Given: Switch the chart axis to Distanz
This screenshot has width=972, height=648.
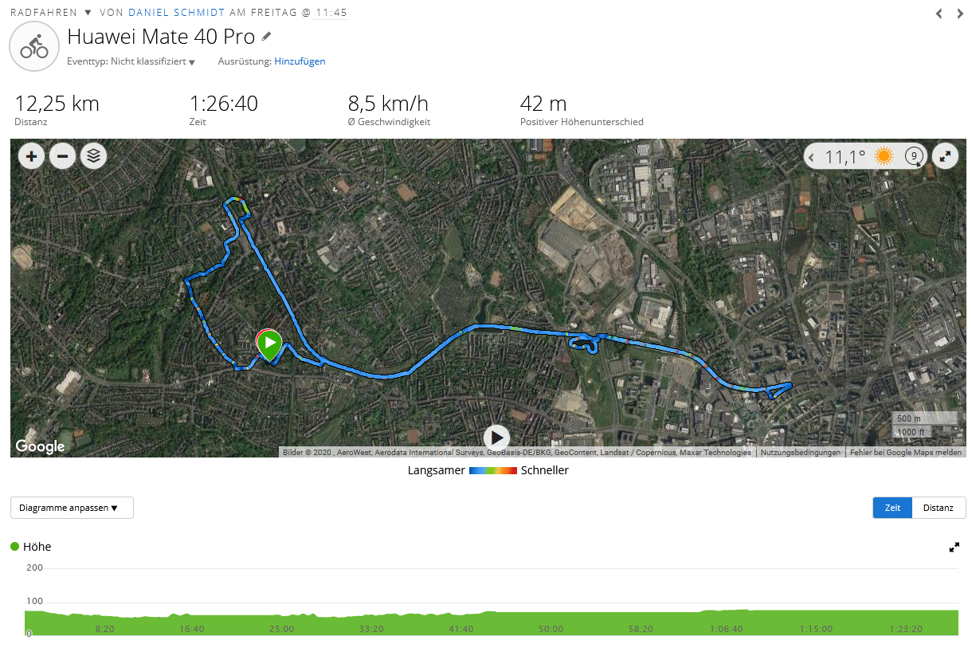Looking at the screenshot, I should coord(939,508).
